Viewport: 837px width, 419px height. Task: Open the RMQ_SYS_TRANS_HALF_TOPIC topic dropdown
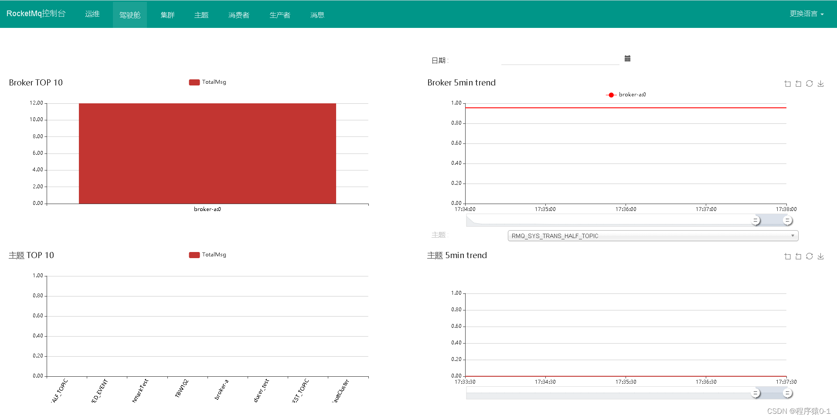pyautogui.click(x=653, y=236)
